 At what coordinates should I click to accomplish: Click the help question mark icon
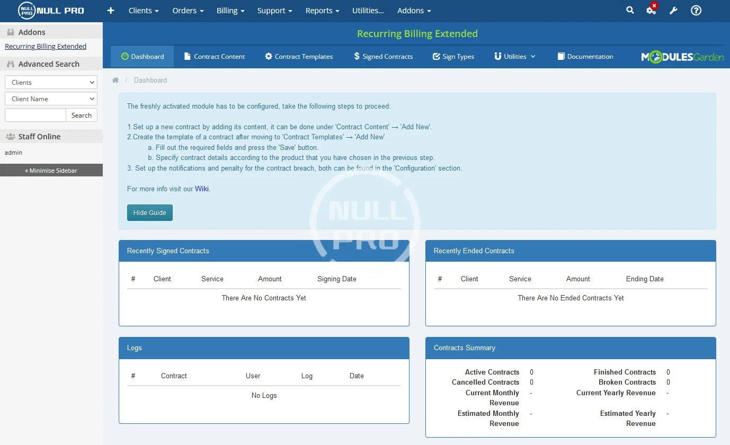(x=696, y=11)
